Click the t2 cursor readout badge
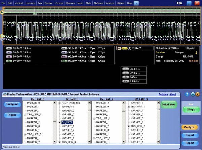The image size is (202, 150). coord(126,73)
